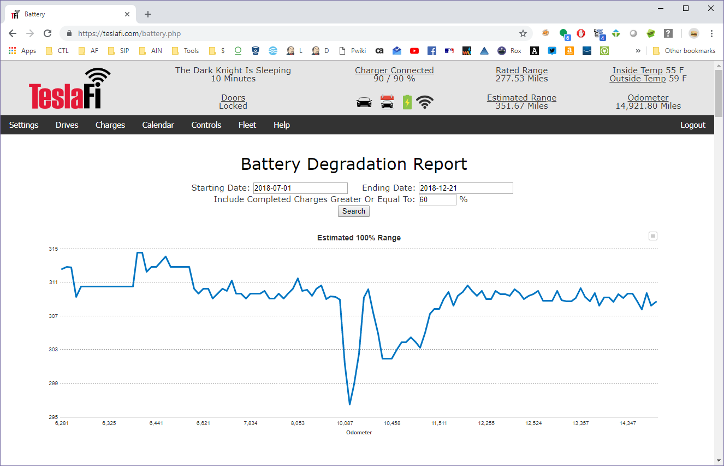Open a new browser tab
Screen dimensions: 724x466
click(148, 14)
